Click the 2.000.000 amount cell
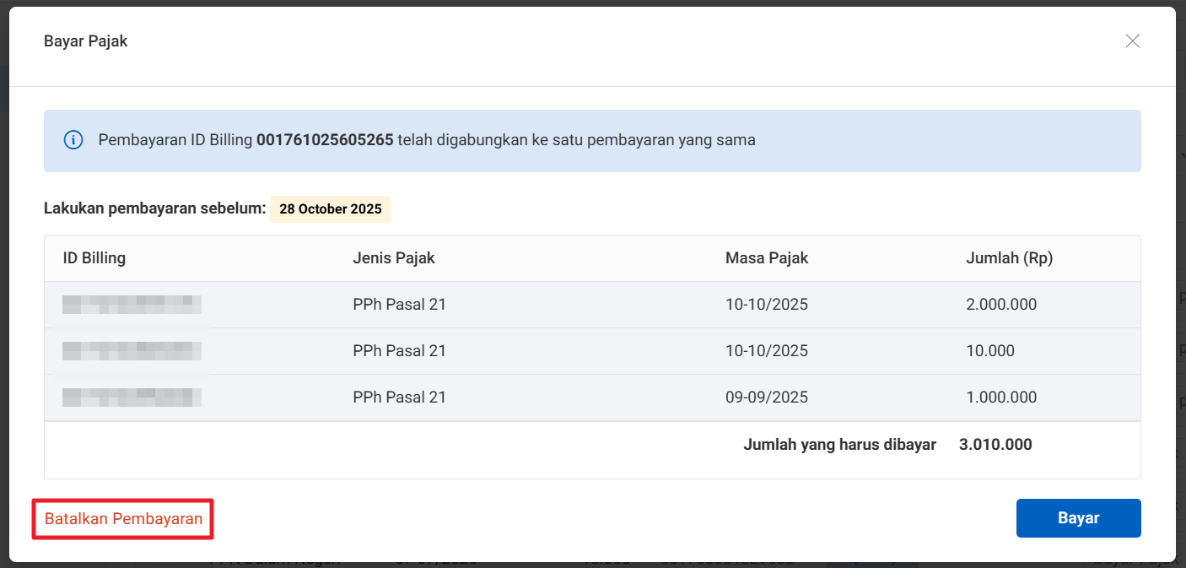Screen dimensions: 1186x568 coord(1001,305)
